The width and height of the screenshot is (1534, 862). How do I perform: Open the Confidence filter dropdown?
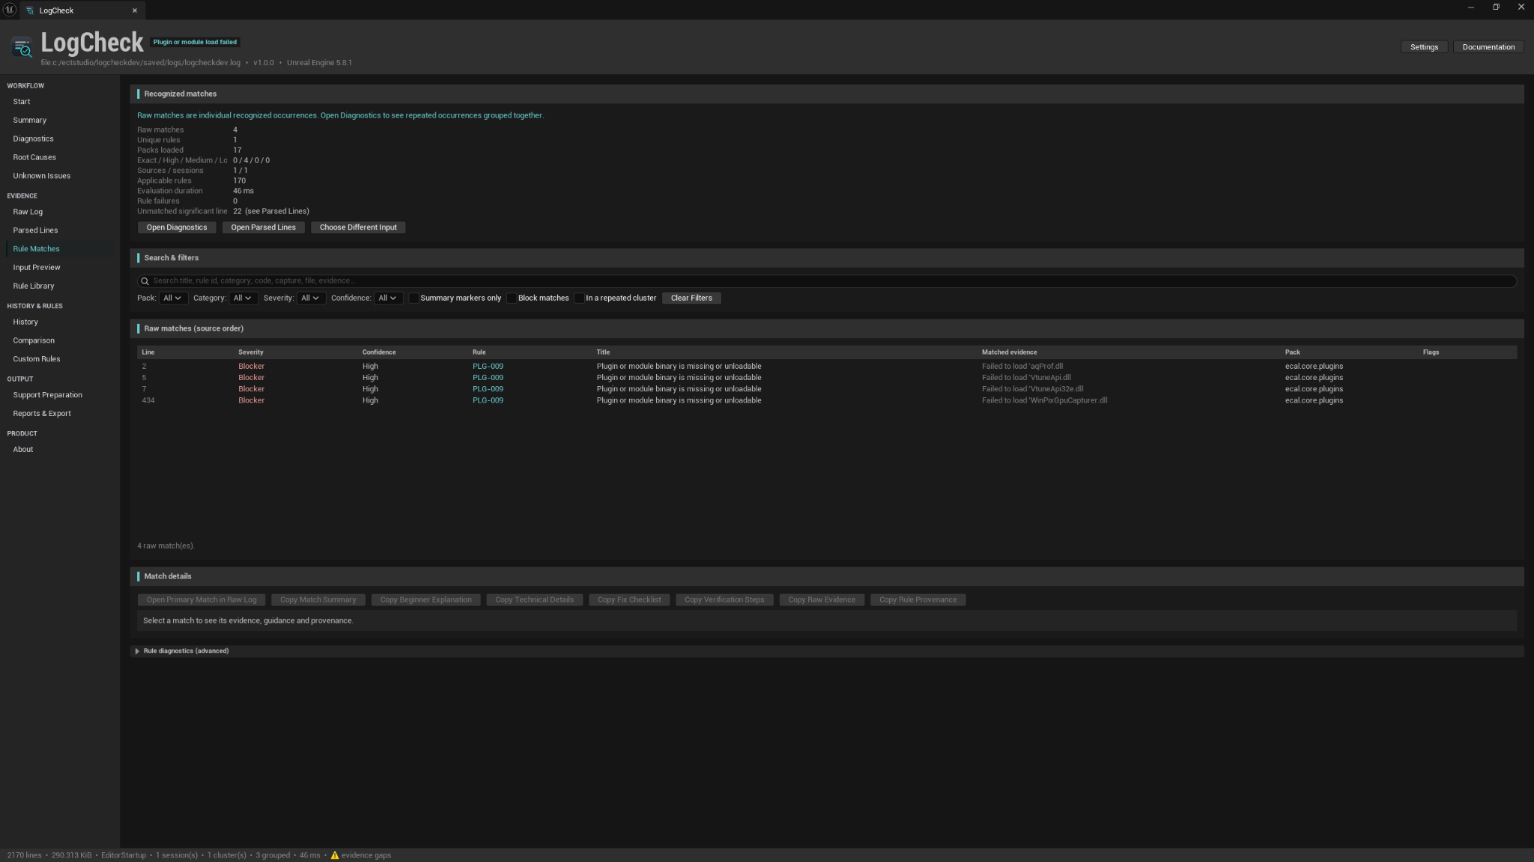click(x=388, y=298)
